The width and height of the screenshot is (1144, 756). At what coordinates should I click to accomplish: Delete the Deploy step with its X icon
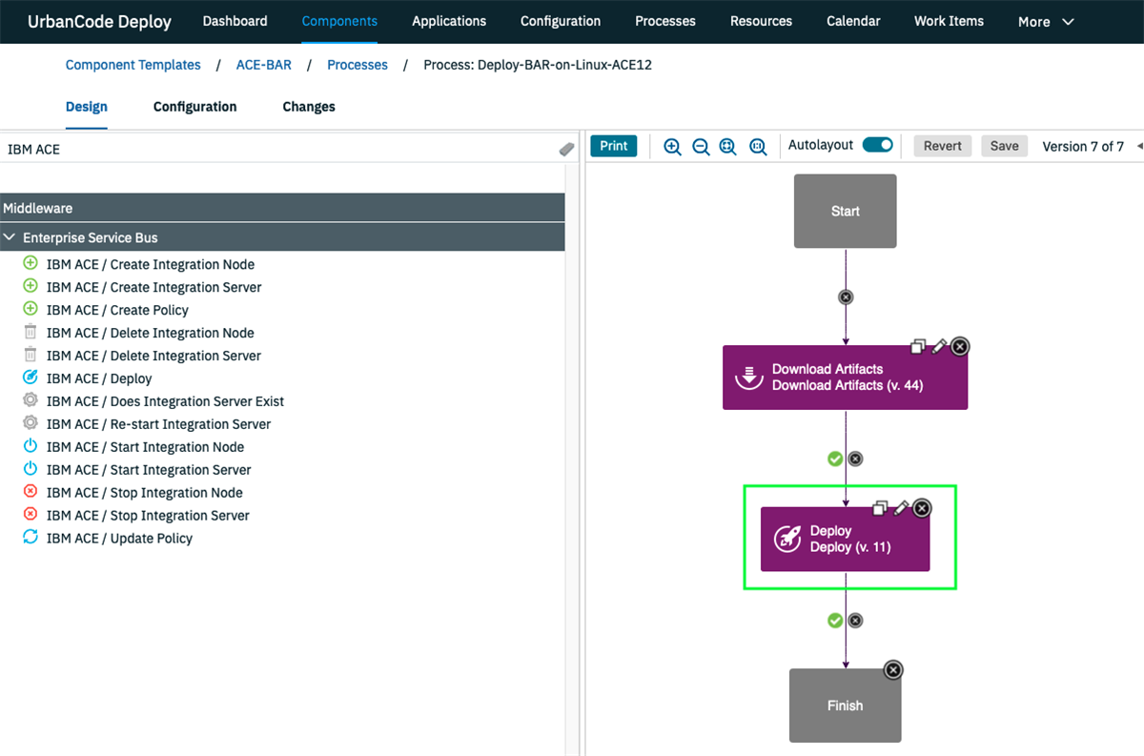[x=921, y=508]
